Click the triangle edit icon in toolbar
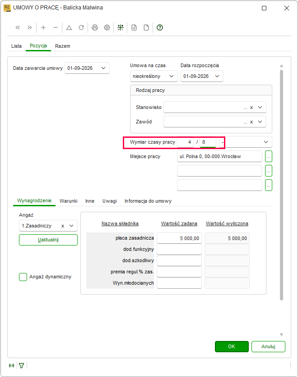 (69, 27)
